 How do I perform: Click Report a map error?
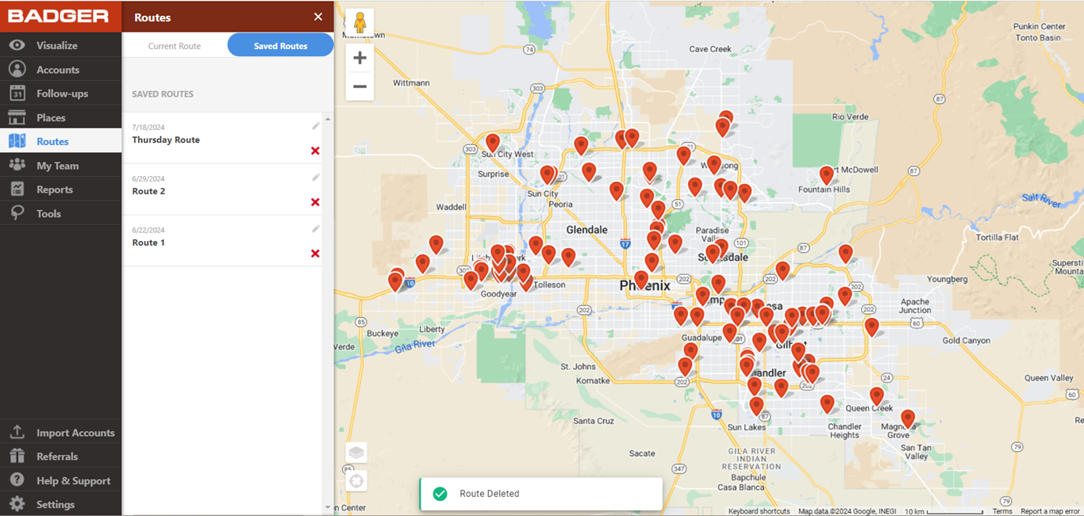(x=1050, y=511)
